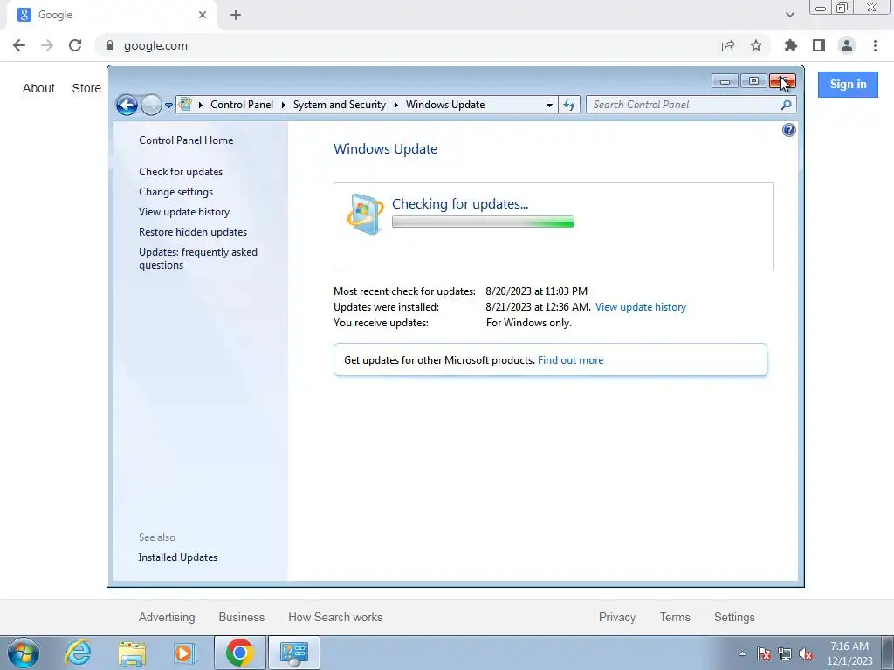894x670 pixels.
Task: Open Settings in Google footer
Action: [x=734, y=617]
